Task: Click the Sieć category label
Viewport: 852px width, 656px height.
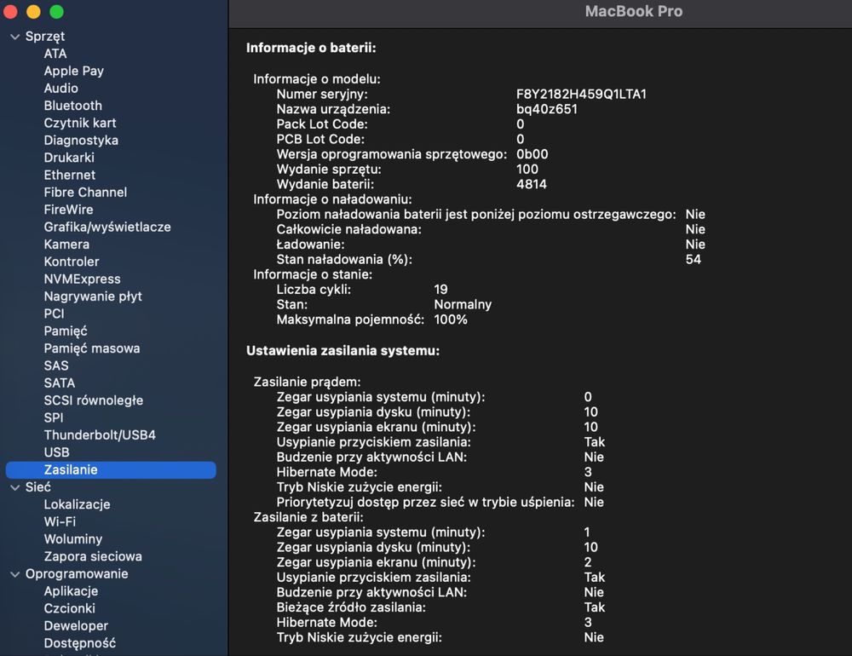Action: [38, 487]
